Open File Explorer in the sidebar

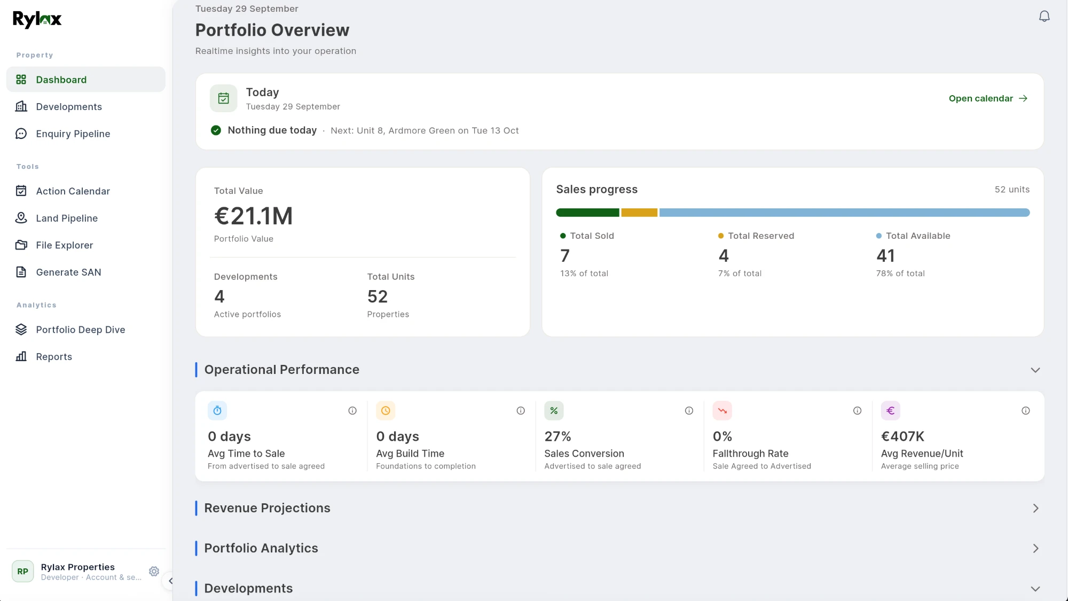[x=86, y=245]
